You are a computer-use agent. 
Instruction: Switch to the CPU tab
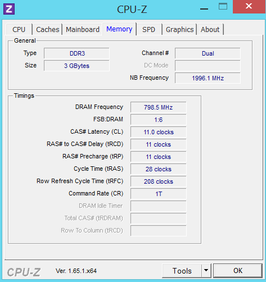pyautogui.click(x=19, y=29)
